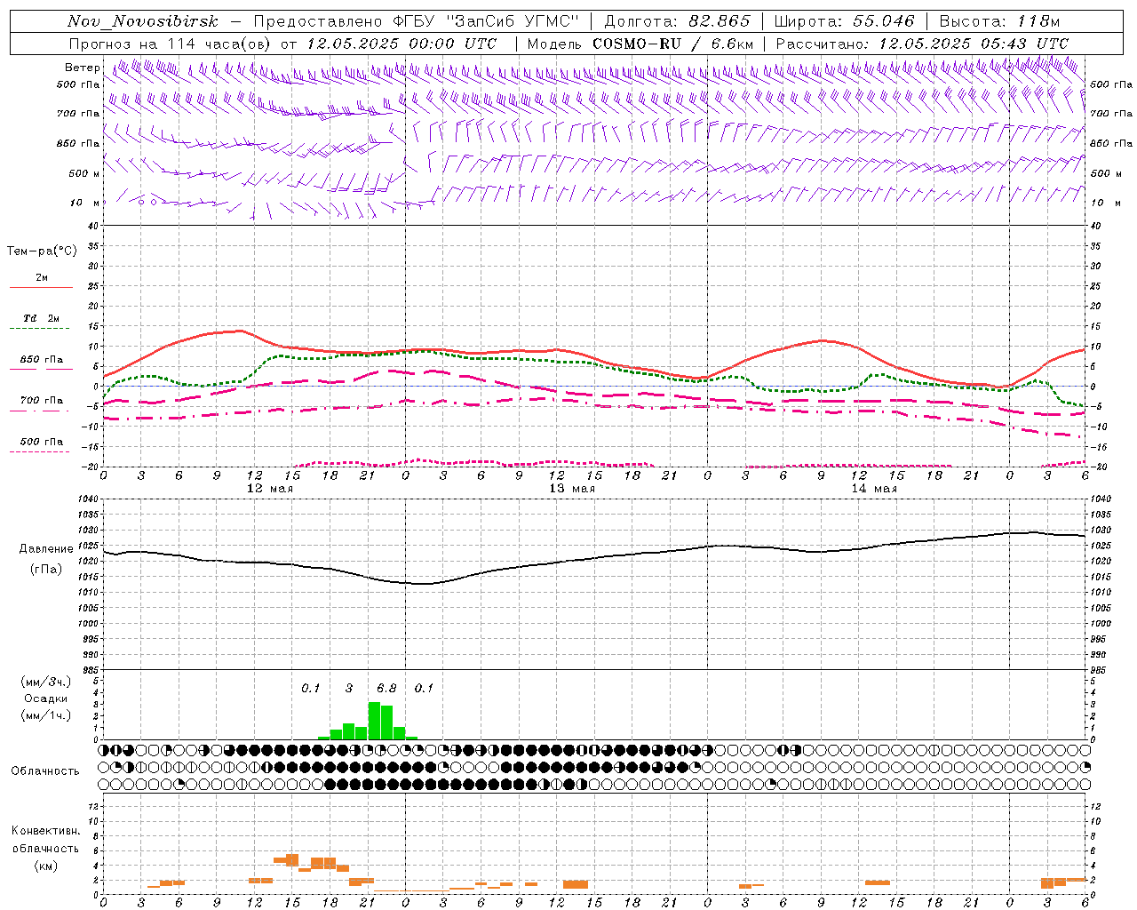Select the (мм/3ч.) units label
Image resolution: width=1137 pixels, height=910 pixels.
coord(46,682)
